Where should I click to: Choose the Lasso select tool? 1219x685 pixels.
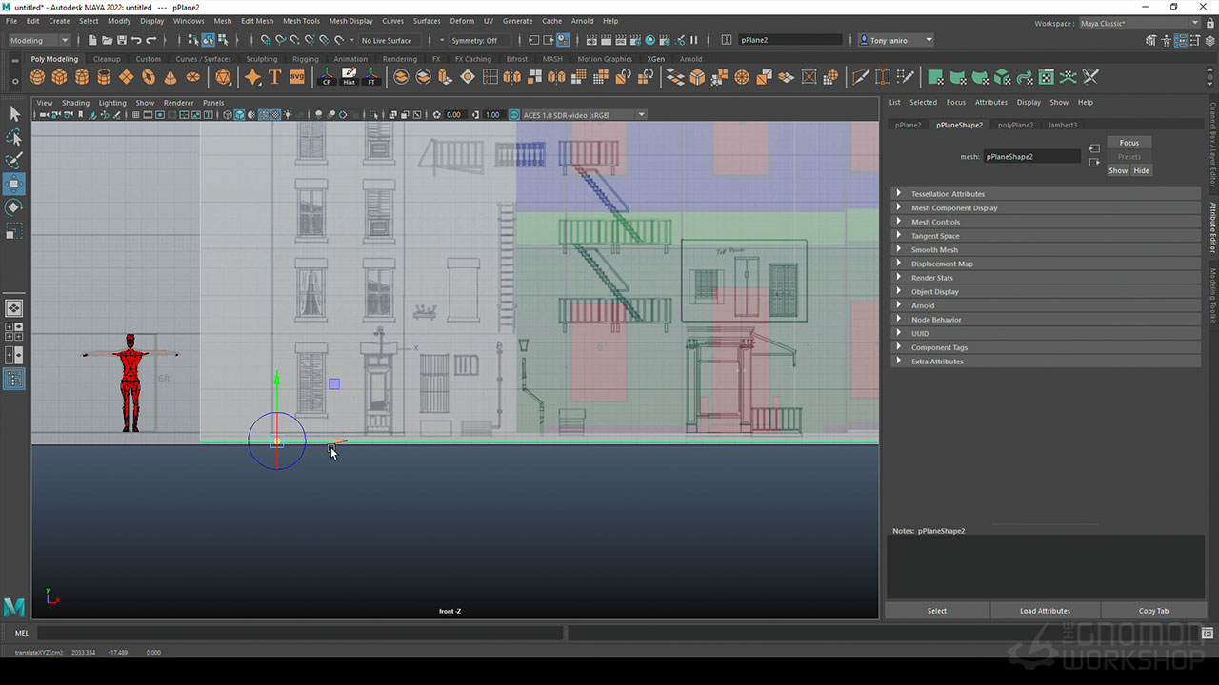click(14, 137)
